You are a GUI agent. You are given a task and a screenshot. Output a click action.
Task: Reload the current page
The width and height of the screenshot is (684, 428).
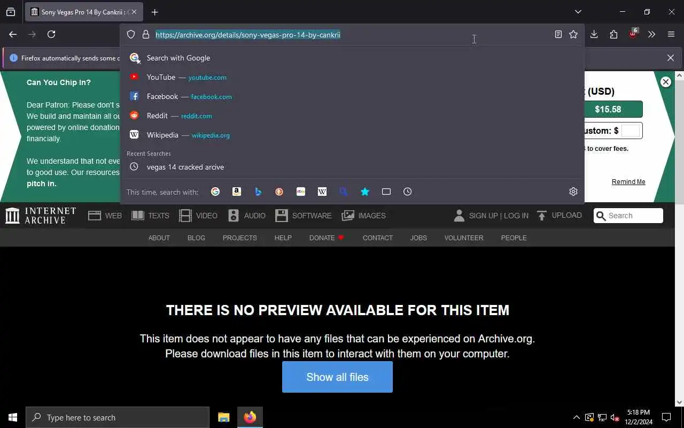click(x=51, y=34)
